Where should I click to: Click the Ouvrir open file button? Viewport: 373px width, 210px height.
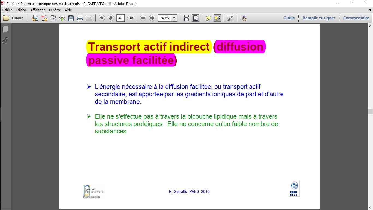point(13,18)
